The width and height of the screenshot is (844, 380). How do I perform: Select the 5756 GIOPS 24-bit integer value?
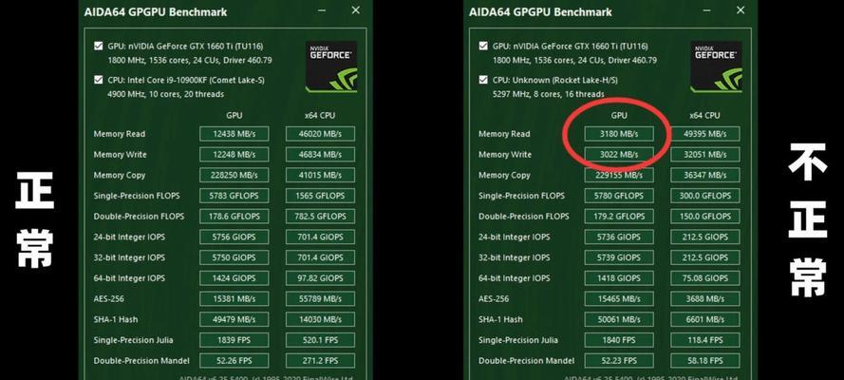(234, 237)
